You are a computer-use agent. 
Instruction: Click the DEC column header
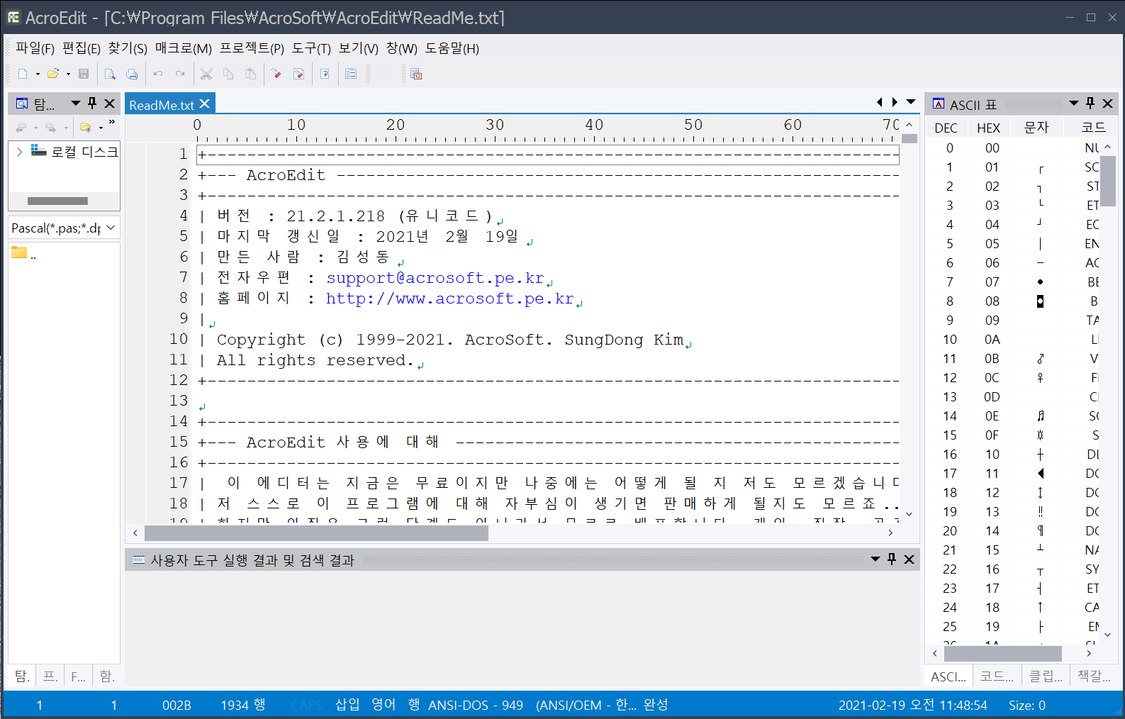pyautogui.click(x=946, y=128)
